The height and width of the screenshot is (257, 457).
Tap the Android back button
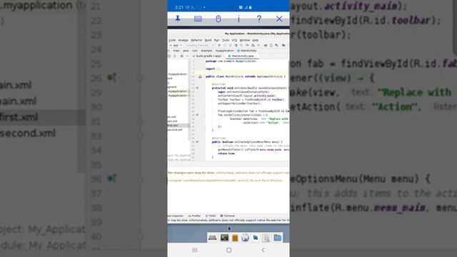[x=263, y=250]
